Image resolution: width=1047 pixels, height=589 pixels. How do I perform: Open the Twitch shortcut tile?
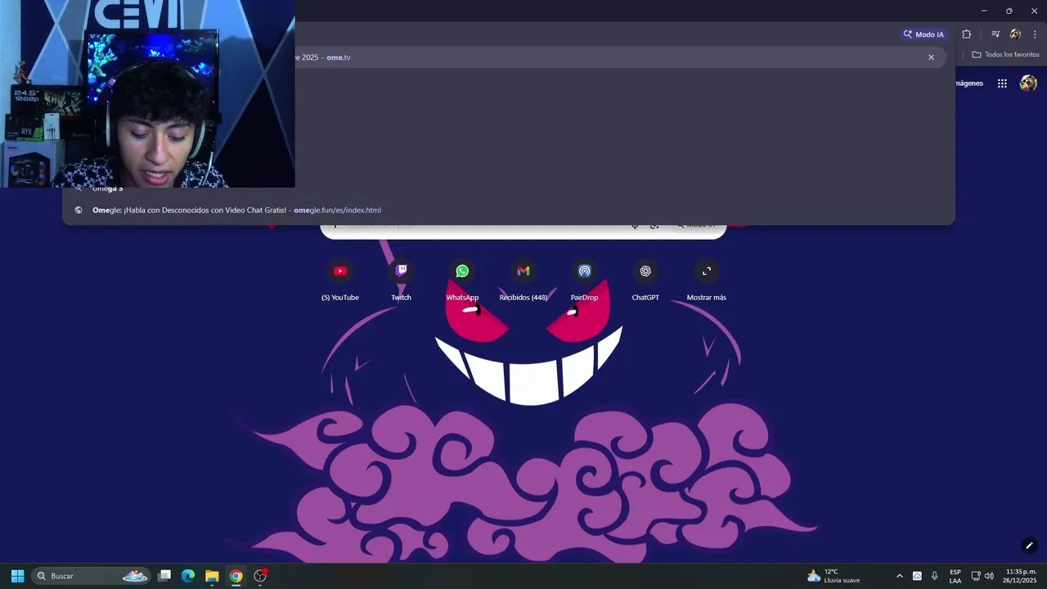[401, 280]
